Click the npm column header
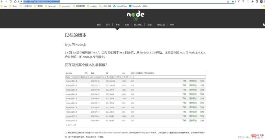Image resolution: width=265 pixels, height=140 pixels. coord(123,73)
